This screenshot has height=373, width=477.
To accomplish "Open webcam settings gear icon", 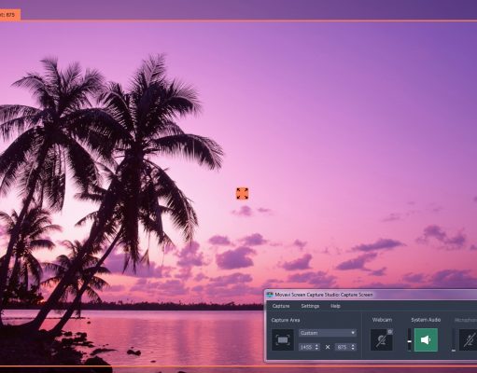I will pos(390,332).
